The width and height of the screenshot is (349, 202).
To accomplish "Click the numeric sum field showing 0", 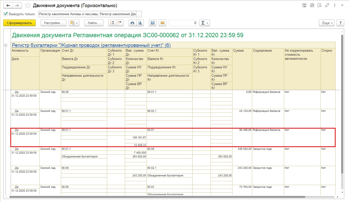I will tap(183, 23).
